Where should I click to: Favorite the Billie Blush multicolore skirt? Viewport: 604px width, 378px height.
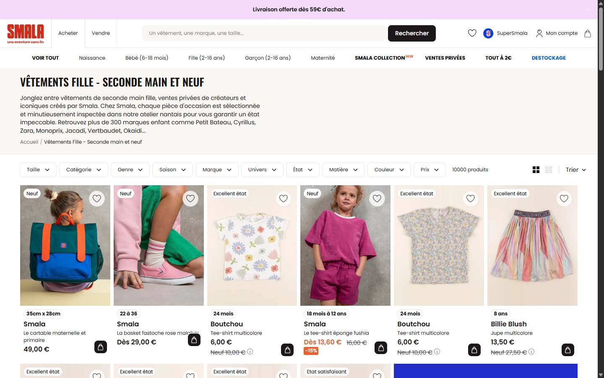click(x=564, y=198)
